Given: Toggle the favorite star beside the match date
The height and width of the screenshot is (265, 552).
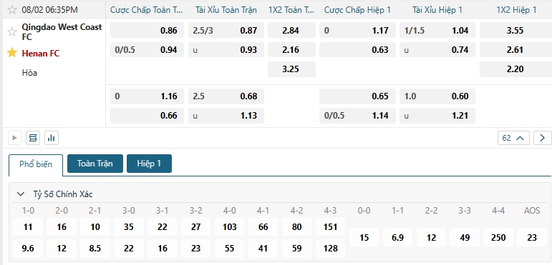Looking at the screenshot, I should pos(12,9).
